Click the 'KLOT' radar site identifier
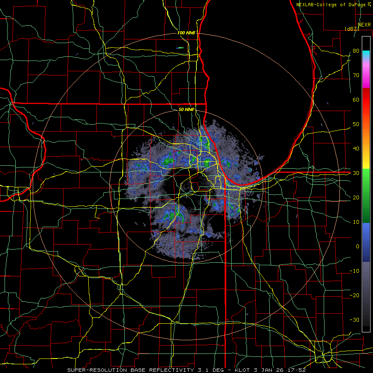The height and width of the screenshot is (373, 373). pyautogui.click(x=242, y=370)
